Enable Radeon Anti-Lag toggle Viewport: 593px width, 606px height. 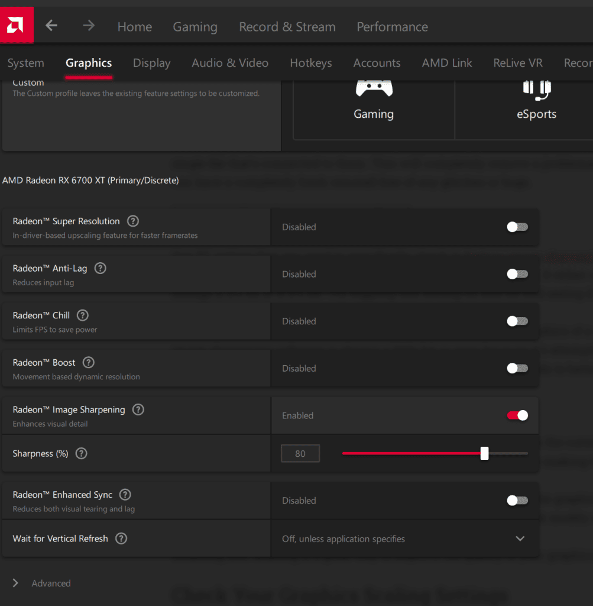[x=517, y=274]
